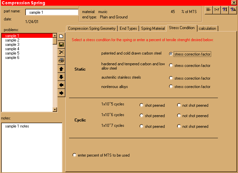
Task: Select not shot peened for 1x10^7 cycles
Action: (x=179, y=126)
